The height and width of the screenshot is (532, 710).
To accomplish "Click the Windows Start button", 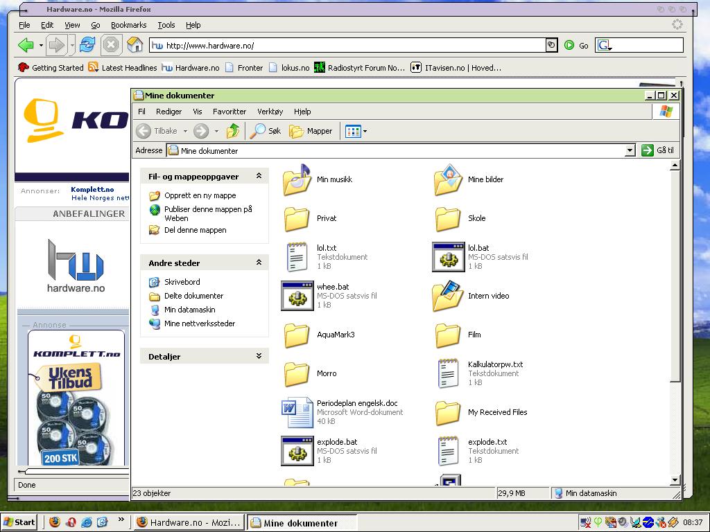I will click(19, 522).
